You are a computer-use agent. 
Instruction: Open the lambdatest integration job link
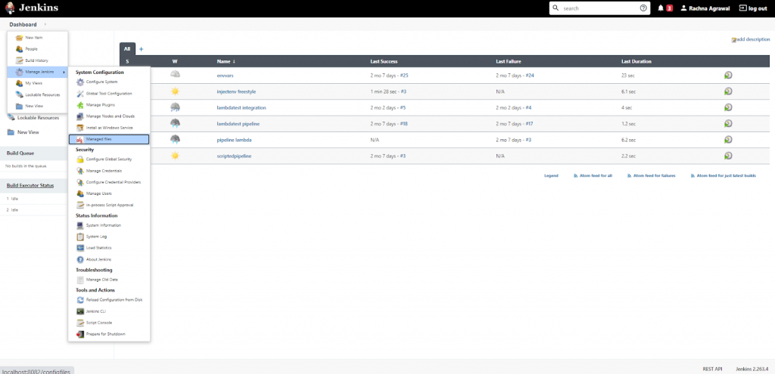241,107
